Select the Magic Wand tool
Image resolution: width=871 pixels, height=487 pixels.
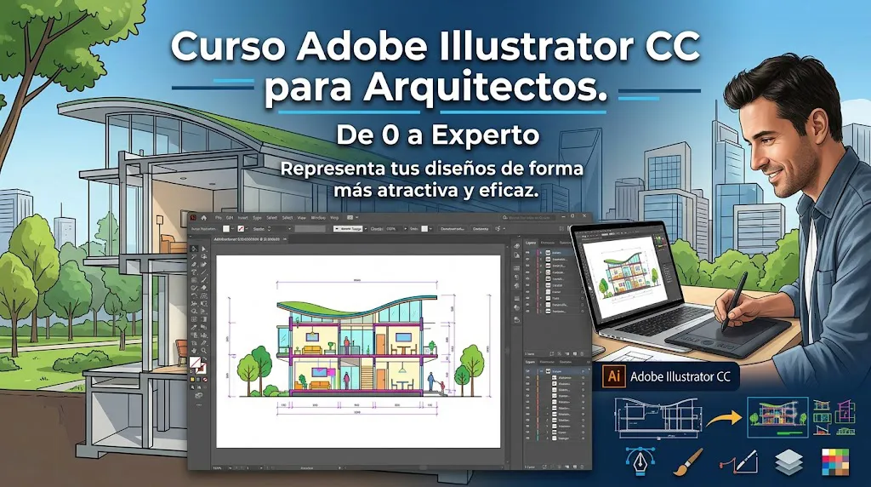tap(194, 257)
